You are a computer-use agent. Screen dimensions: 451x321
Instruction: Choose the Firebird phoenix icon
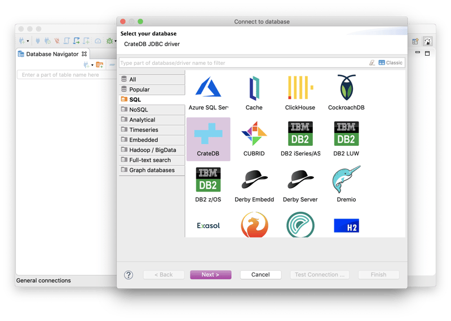tap(254, 225)
